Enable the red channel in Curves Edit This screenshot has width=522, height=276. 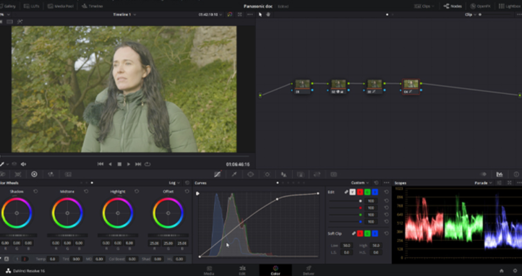click(x=360, y=192)
